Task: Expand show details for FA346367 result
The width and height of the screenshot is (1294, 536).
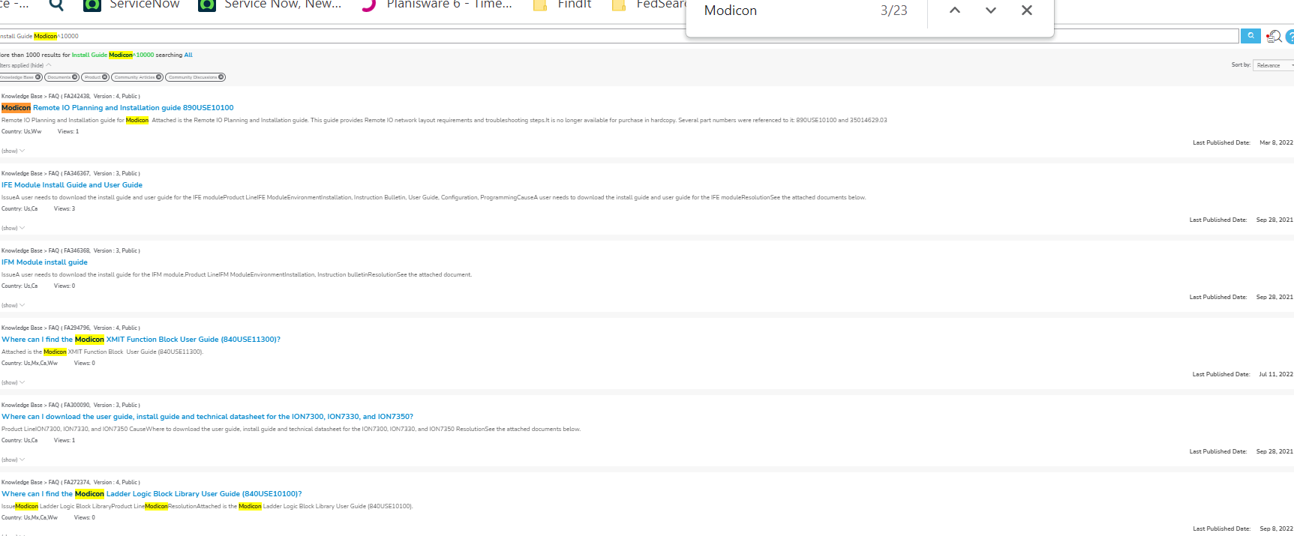Action: pos(13,228)
